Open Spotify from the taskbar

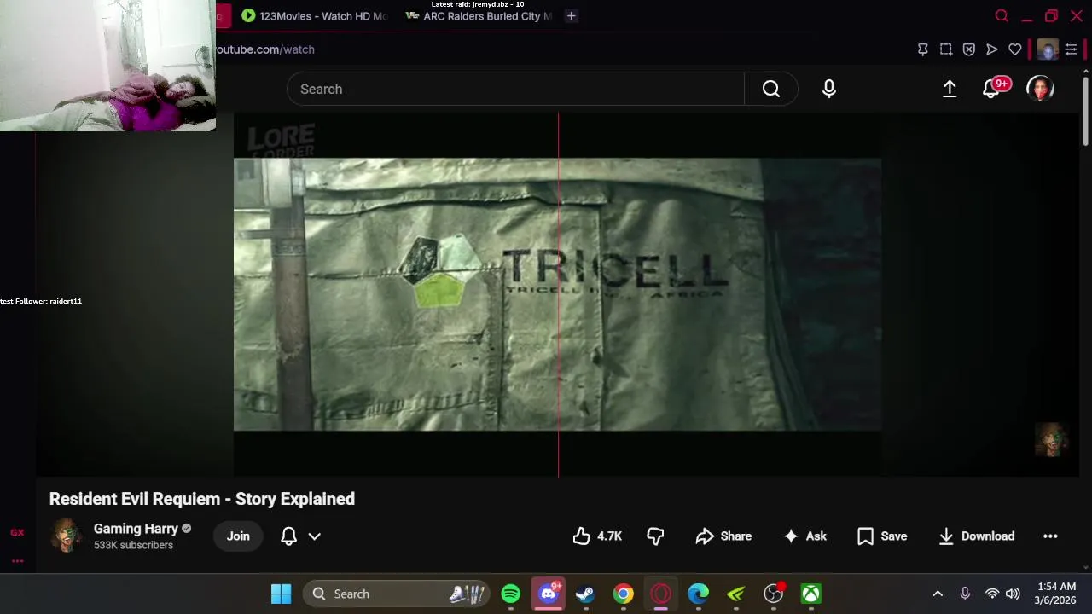[511, 594]
